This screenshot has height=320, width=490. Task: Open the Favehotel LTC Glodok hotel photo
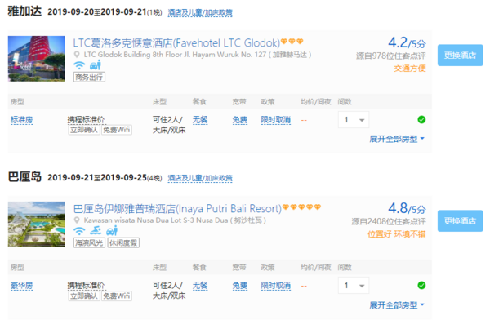pyautogui.click(x=37, y=59)
